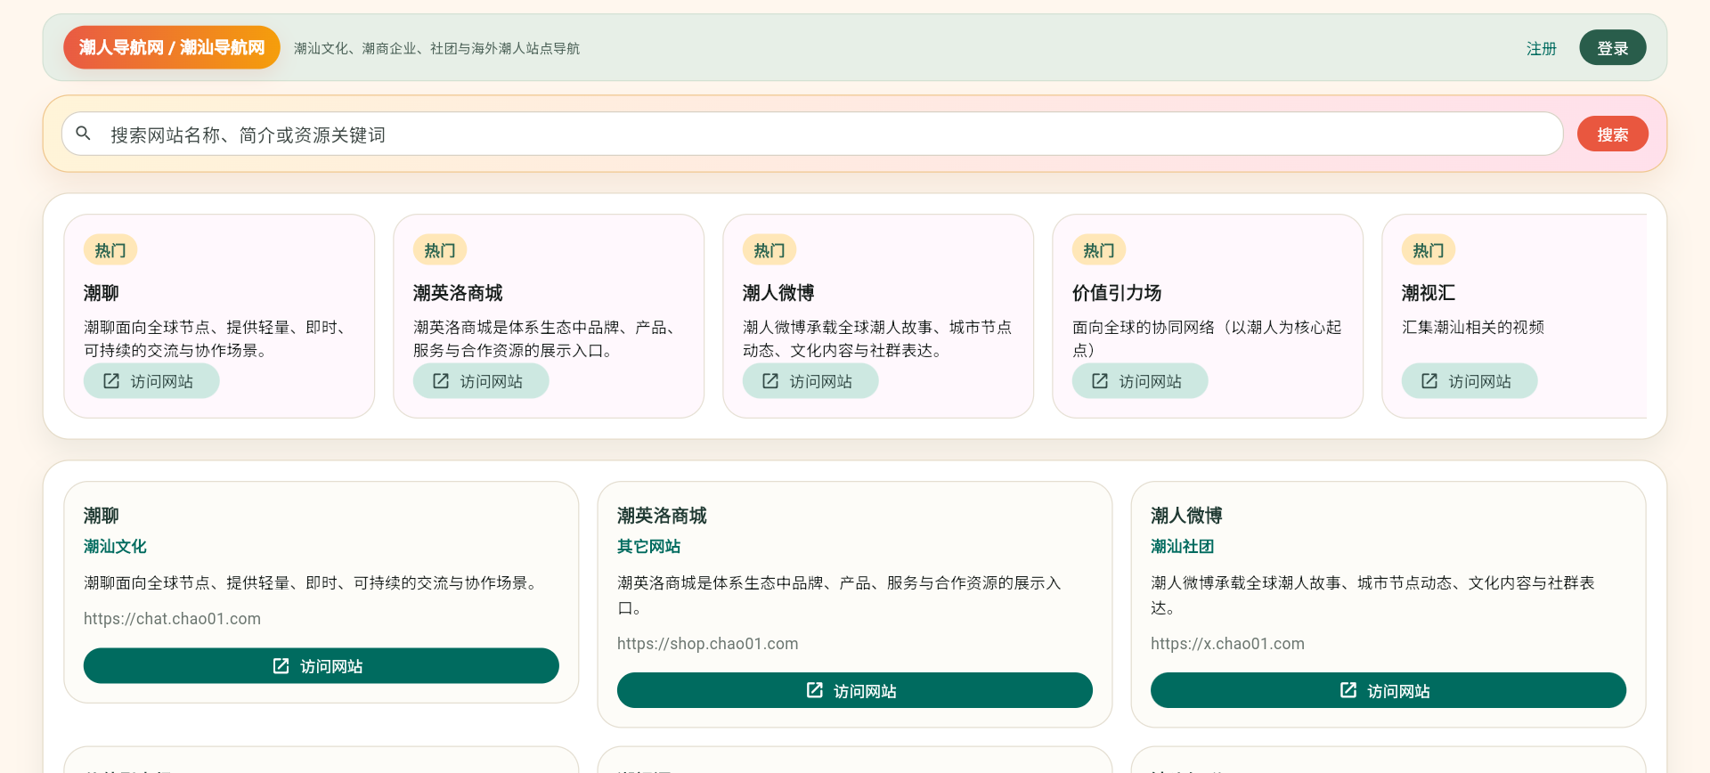1710x773 pixels.
Task: Visit website from hot 潮聊 card
Action: click(x=151, y=381)
